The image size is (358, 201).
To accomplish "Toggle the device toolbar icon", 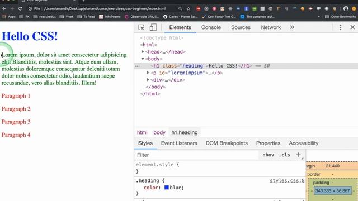I will click(x=153, y=27).
